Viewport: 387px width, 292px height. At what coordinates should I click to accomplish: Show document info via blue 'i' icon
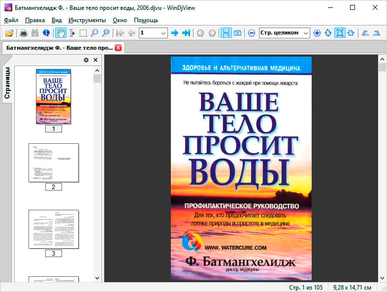[x=46, y=33]
